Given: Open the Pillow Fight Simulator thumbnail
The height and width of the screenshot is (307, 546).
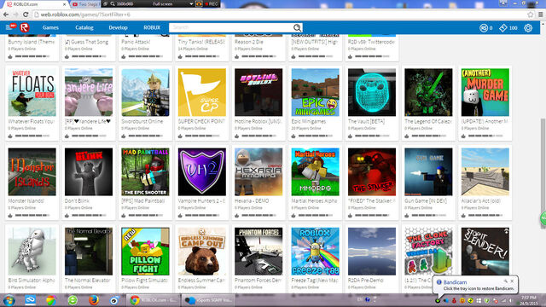Looking at the screenshot, I should pos(145,252).
